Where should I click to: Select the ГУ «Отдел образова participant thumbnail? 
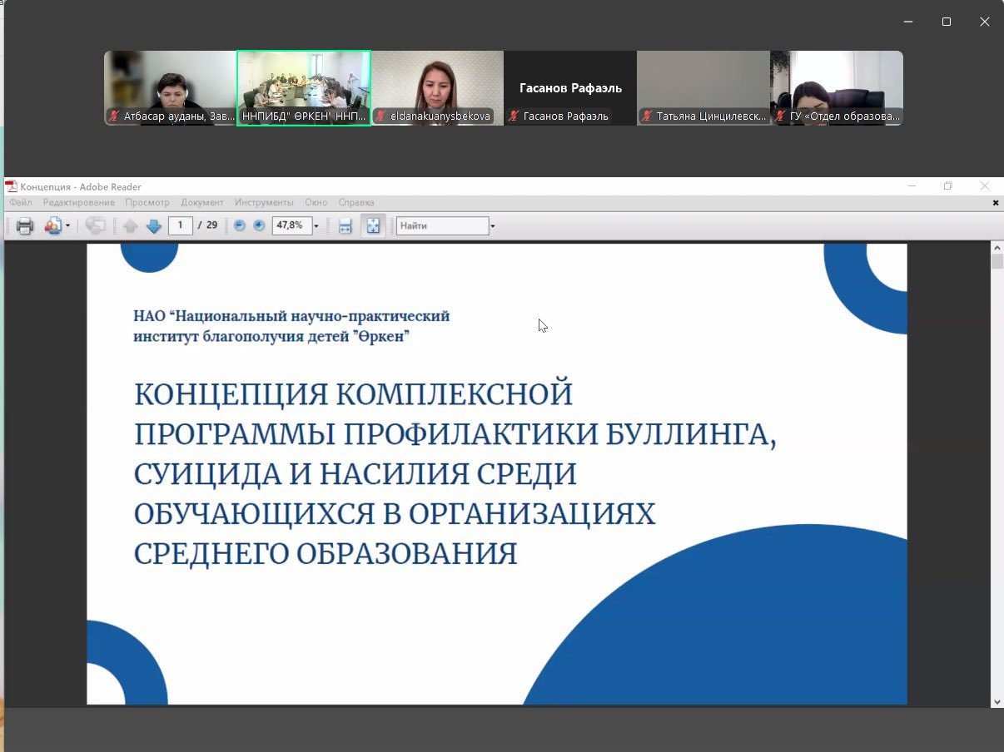tap(837, 88)
